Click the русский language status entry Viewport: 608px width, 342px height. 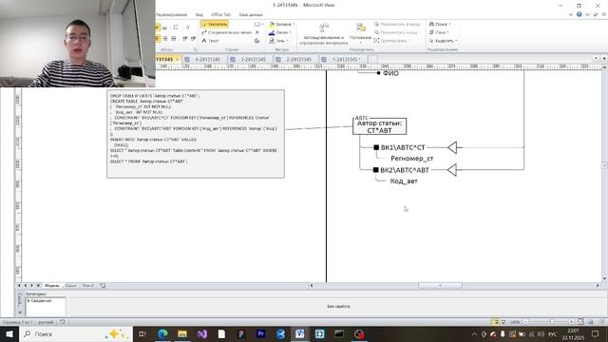[46, 322]
